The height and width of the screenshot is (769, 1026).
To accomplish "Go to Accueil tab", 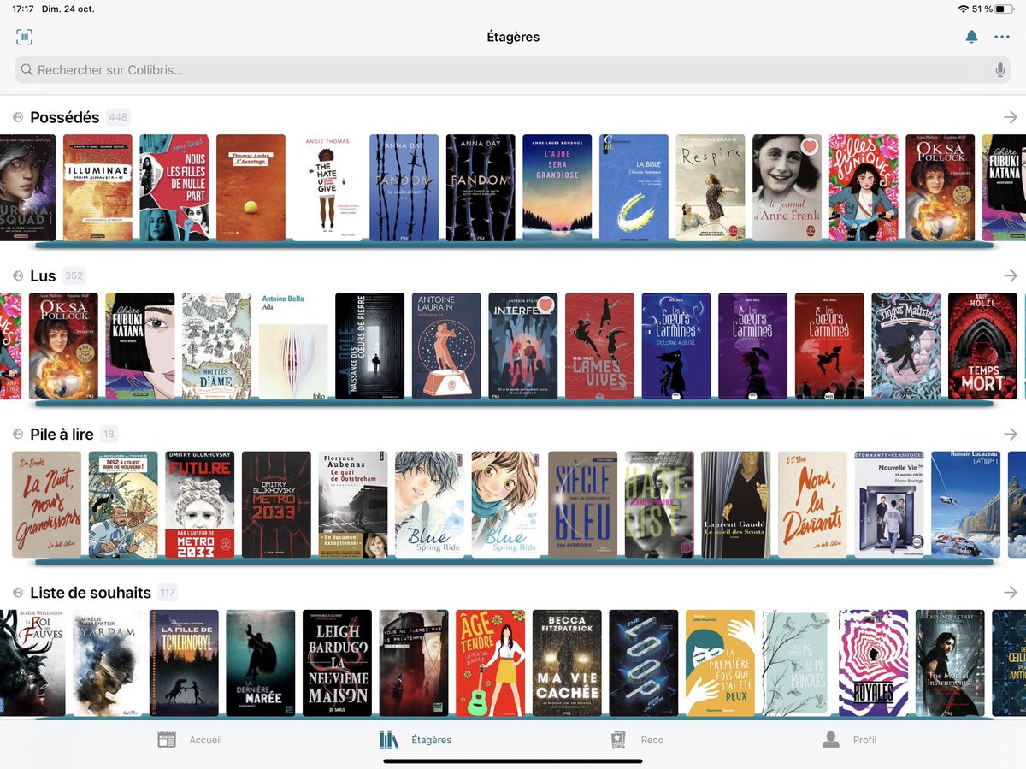I will point(190,740).
